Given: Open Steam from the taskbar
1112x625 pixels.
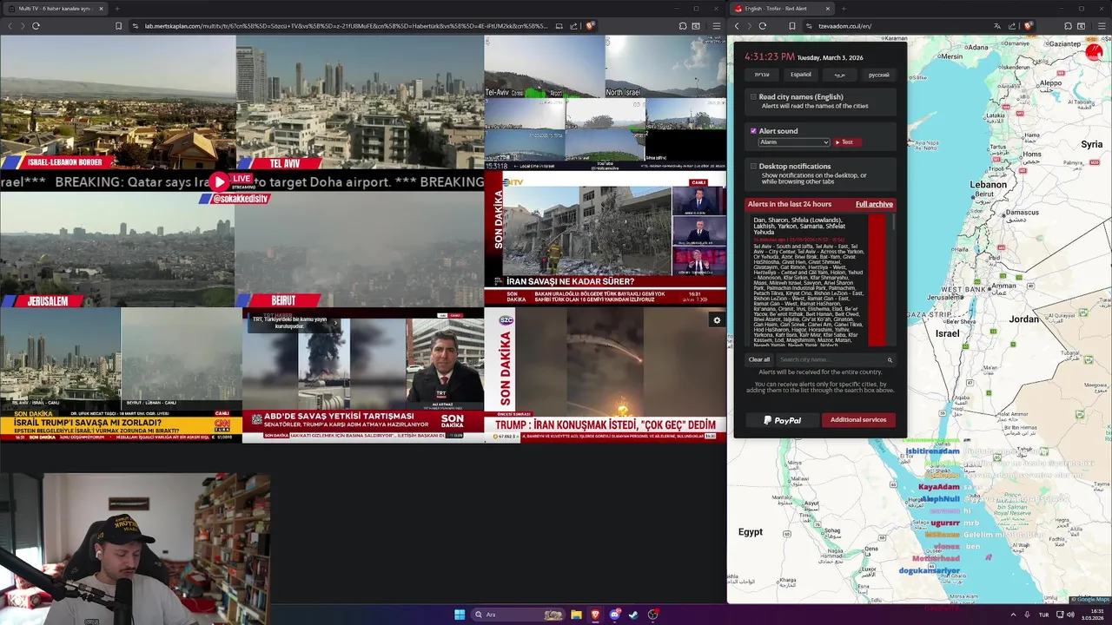Looking at the screenshot, I should pyautogui.click(x=633, y=615).
